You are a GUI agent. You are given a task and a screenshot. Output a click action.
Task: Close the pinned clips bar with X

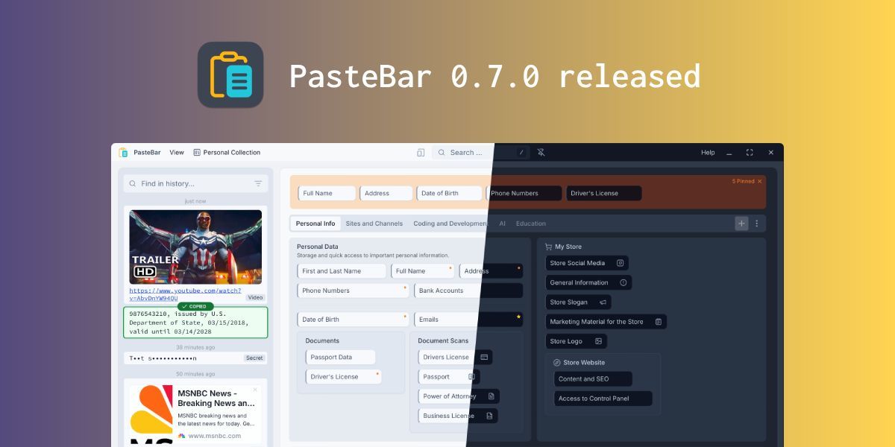[x=760, y=181]
